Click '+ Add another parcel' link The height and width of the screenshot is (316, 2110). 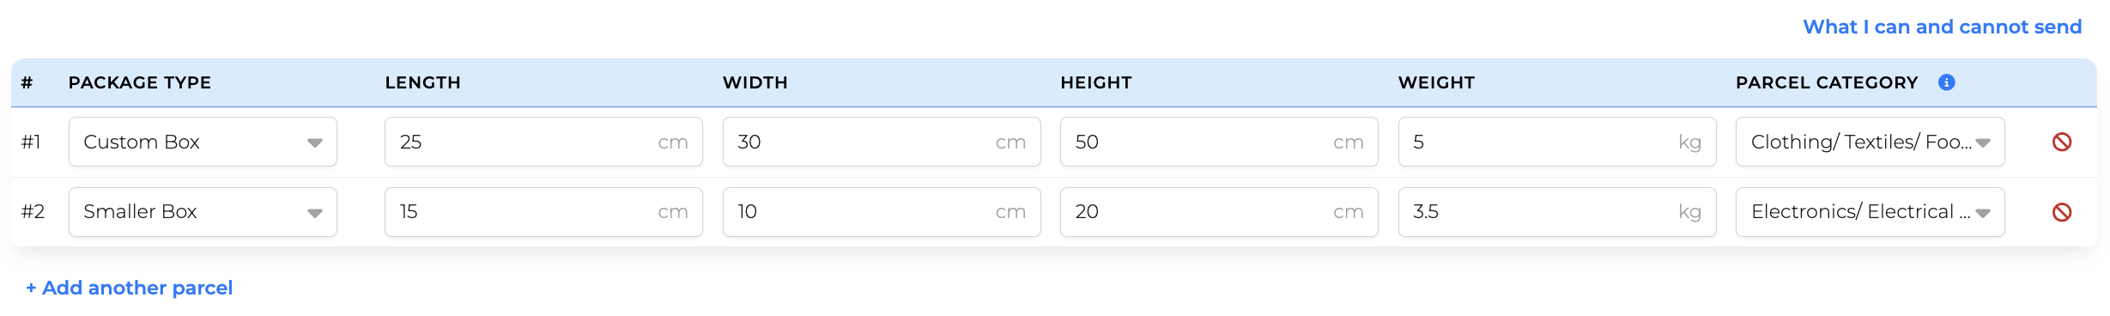tap(130, 288)
